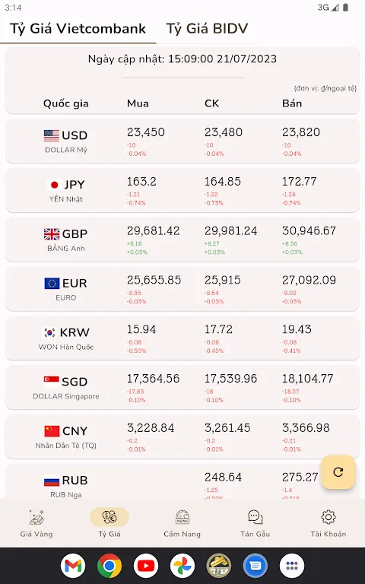Tap the USD Dollar Mỹ row
The width and height of the screenshot is (365, 584).
click(182, 141)
